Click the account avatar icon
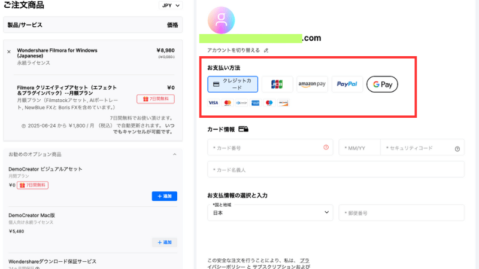This screenshot has height=269, width=479. point(221,20)
